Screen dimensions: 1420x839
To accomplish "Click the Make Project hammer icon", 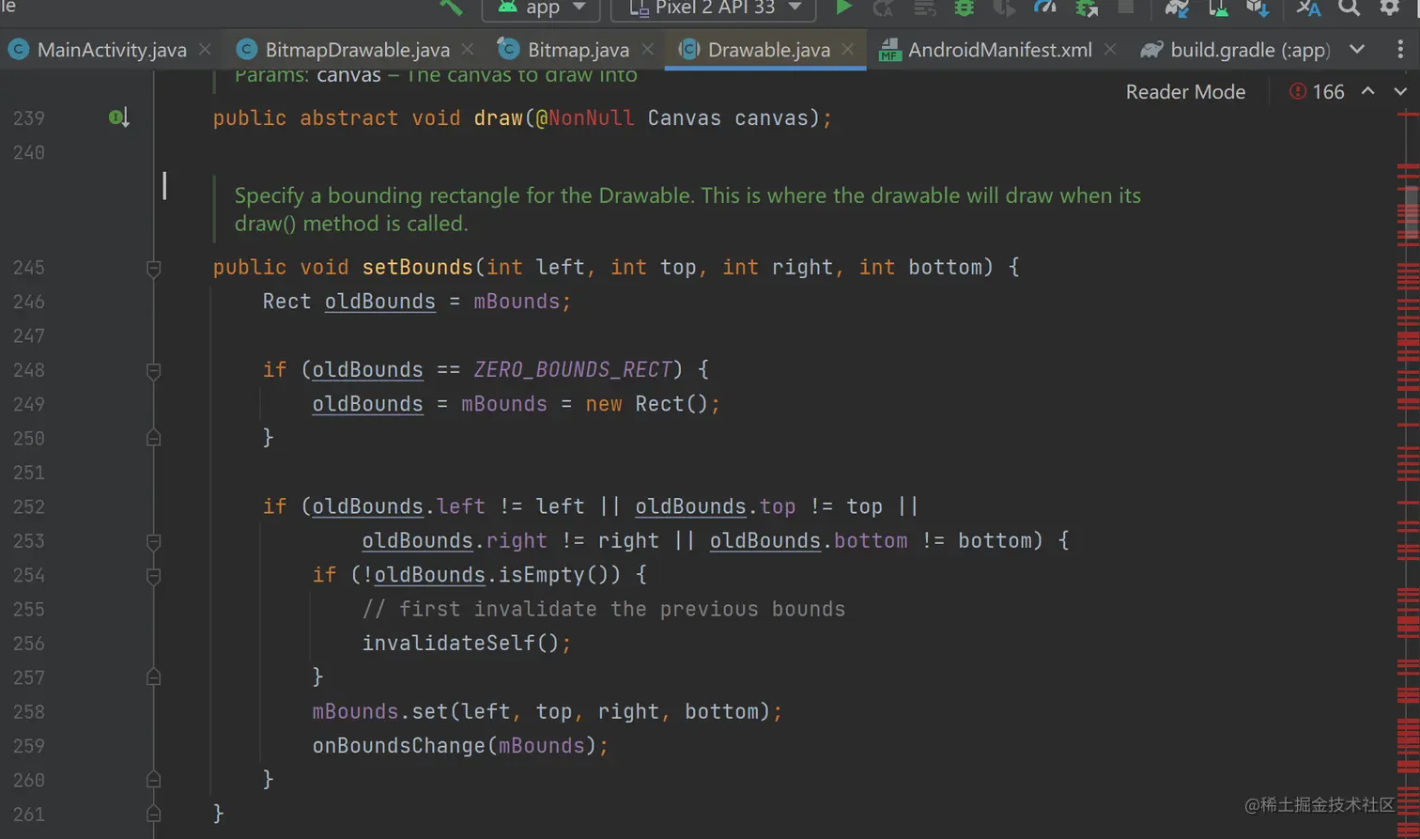I will tap(451, 8).
